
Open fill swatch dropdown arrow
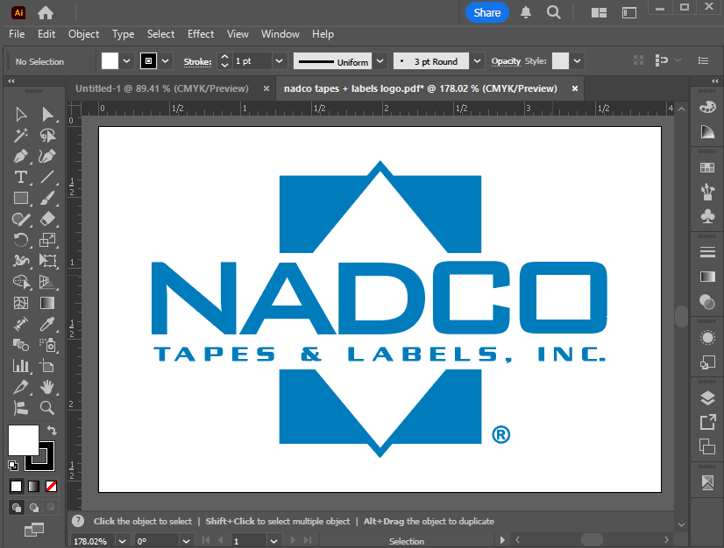pyautogui.click(x=126, y=61)
